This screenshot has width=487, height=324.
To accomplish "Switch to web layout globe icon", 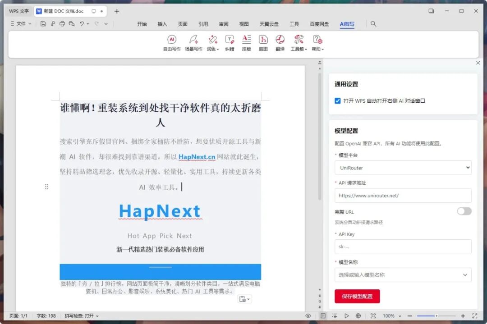I will (x=358, y=316).
